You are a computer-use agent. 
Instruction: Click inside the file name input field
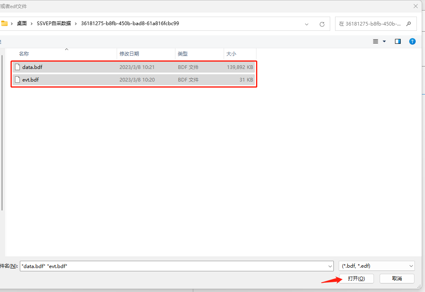(122, 266)
